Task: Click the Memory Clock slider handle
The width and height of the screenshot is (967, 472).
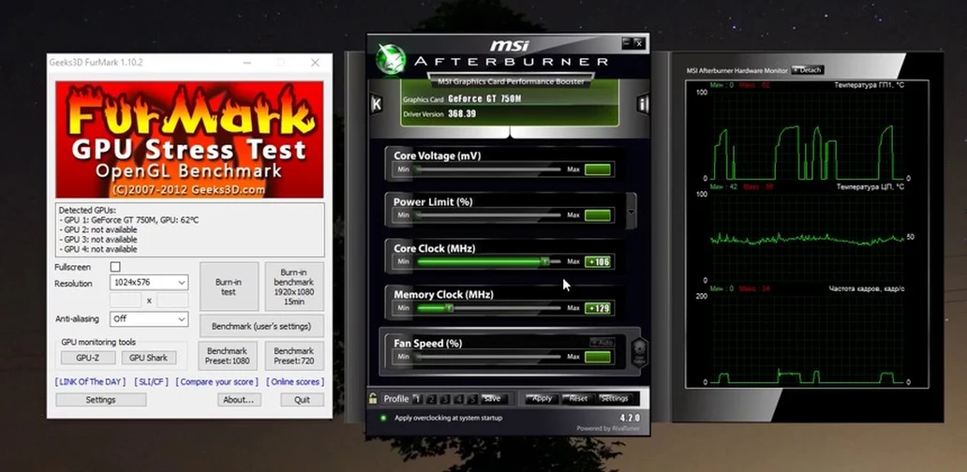Action: (449, 307)
